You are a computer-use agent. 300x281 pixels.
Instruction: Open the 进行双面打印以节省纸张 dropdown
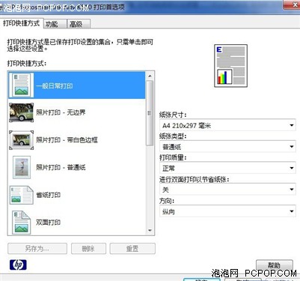pos(227,190)
